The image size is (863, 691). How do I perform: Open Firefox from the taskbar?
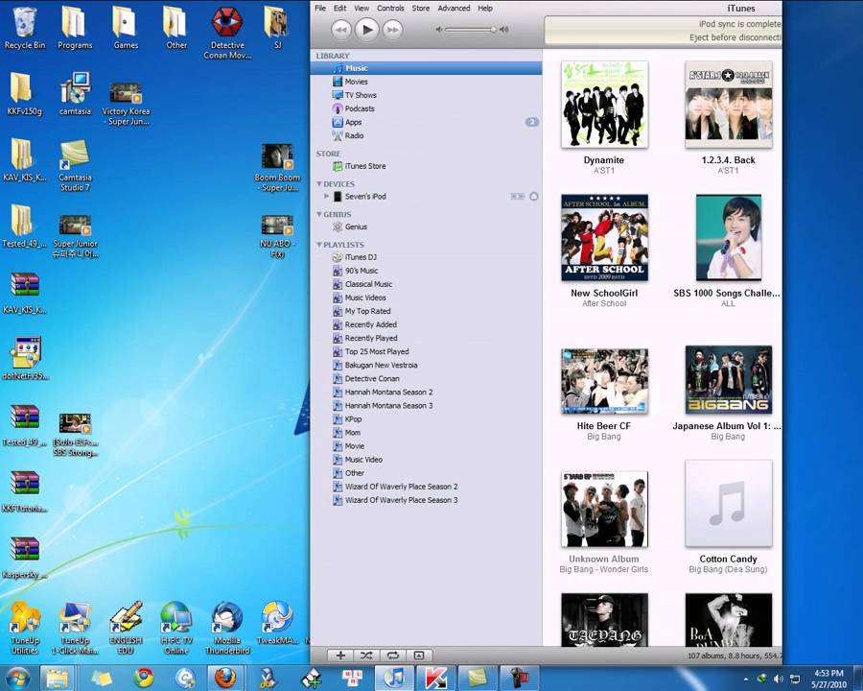[225, 678]
